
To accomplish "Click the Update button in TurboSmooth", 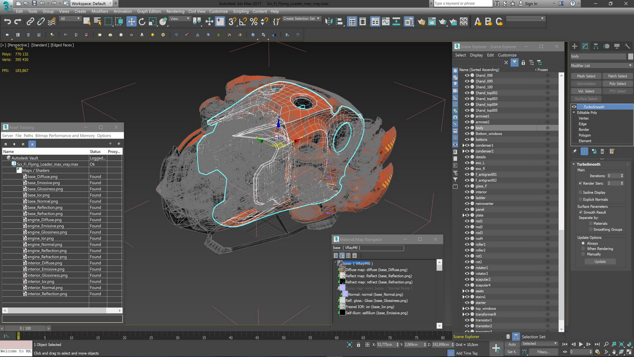I will point(600,261).
